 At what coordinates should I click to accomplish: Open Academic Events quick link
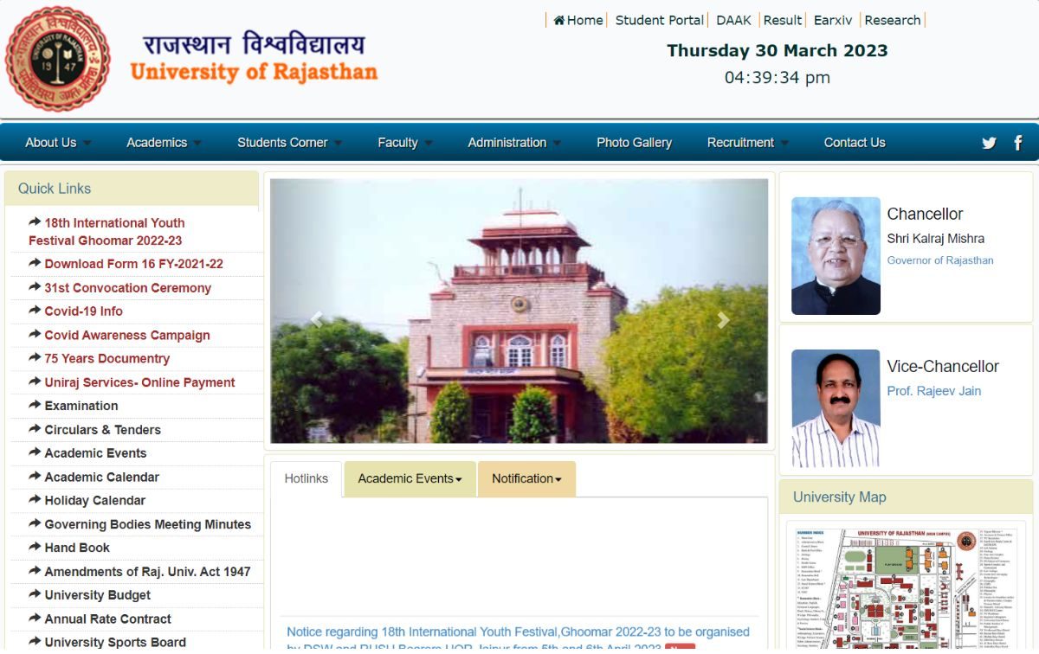[95, 452]
